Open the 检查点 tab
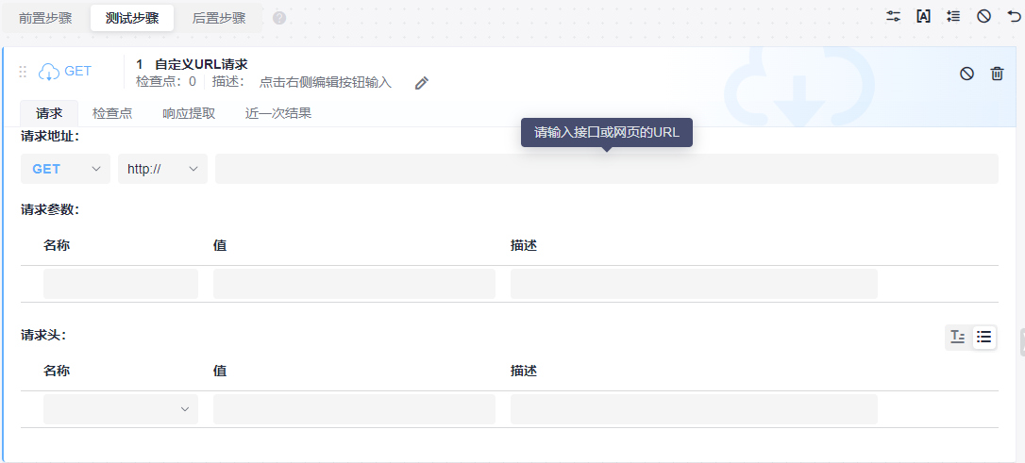 [x=112, y=113]
